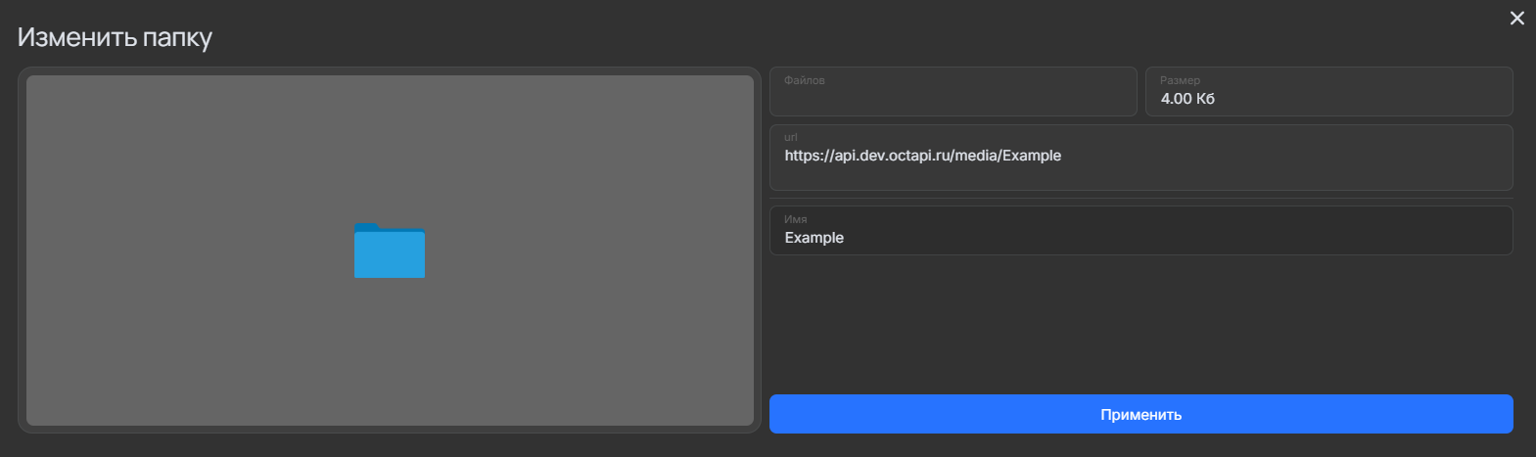This screenshot has width=1536, height=457.
Task: Click the 4.00 Кб size value
Action: point(1187,99)
